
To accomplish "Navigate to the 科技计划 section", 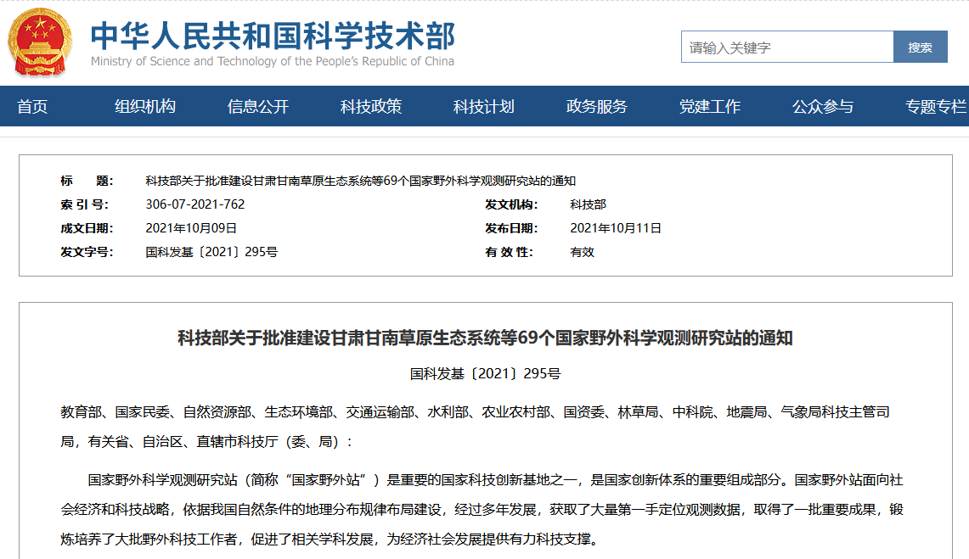I will pyautogui.click(x=484, y=107).
